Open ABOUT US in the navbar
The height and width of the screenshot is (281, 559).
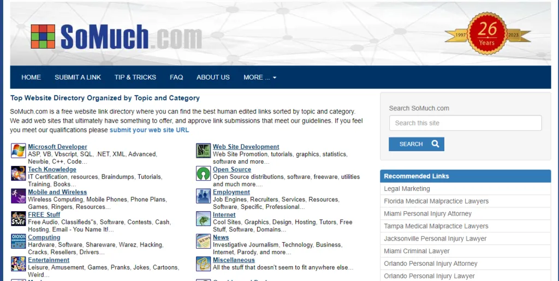tap(213, 77)
